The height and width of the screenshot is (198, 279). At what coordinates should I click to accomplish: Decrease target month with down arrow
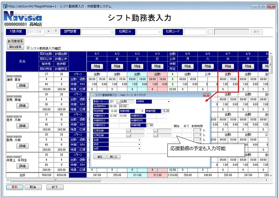pos(56,32)
